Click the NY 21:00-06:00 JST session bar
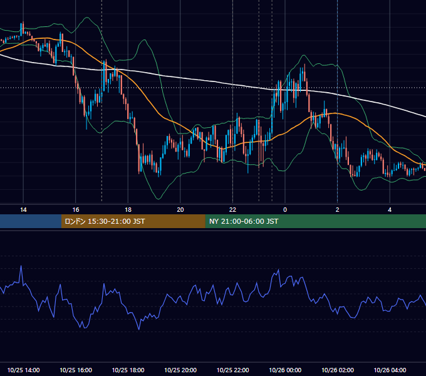 pyautogui.click(x=315, y=221)
